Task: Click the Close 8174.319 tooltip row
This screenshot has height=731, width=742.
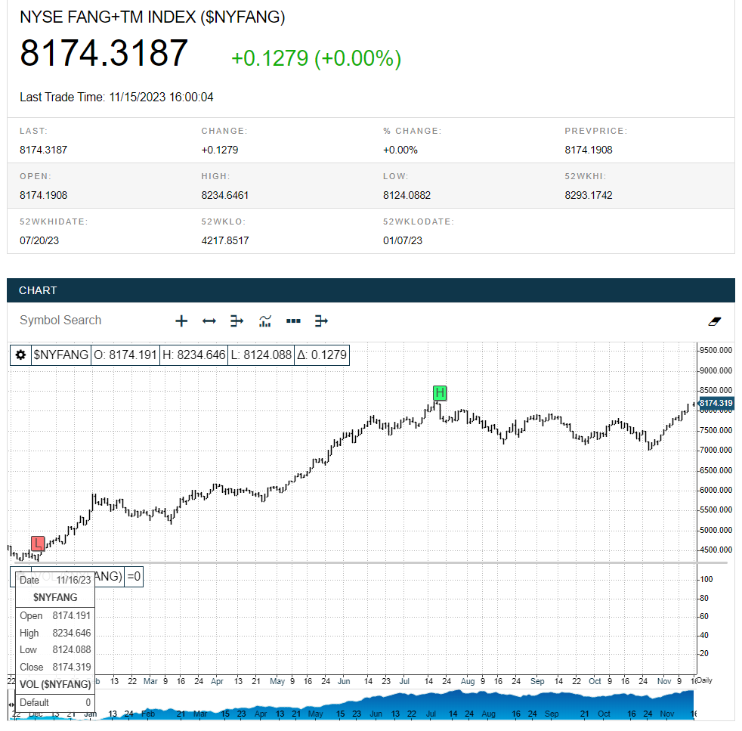Action: pyautogui.click(x=55, y=667)
